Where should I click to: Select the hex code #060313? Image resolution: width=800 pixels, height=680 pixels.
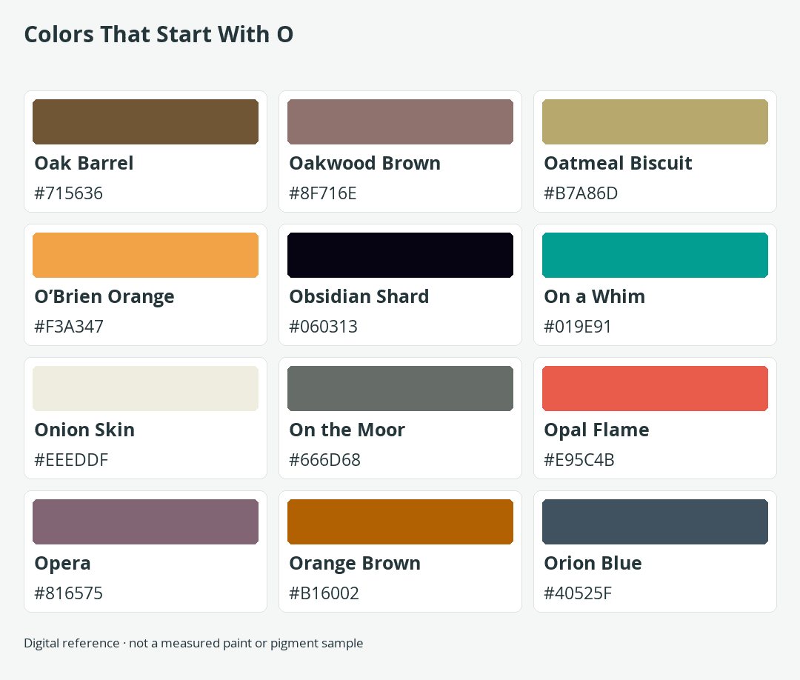tap(324, 327)
